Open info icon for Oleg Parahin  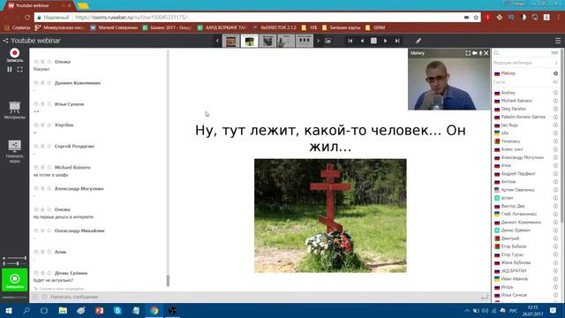(555, 109)
